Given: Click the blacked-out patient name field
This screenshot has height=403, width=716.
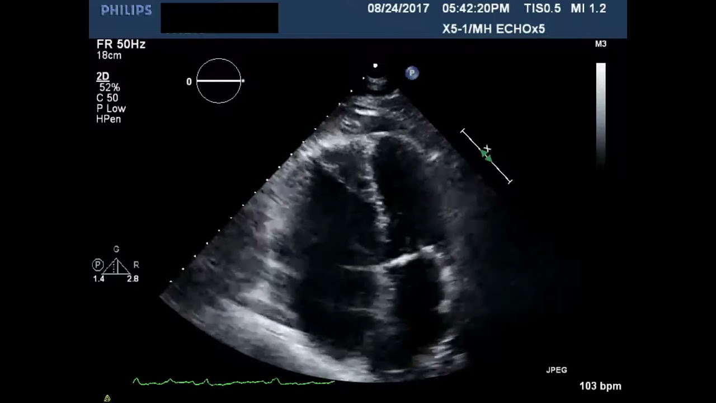Looking at the screenshot, I should click(219, 18).
